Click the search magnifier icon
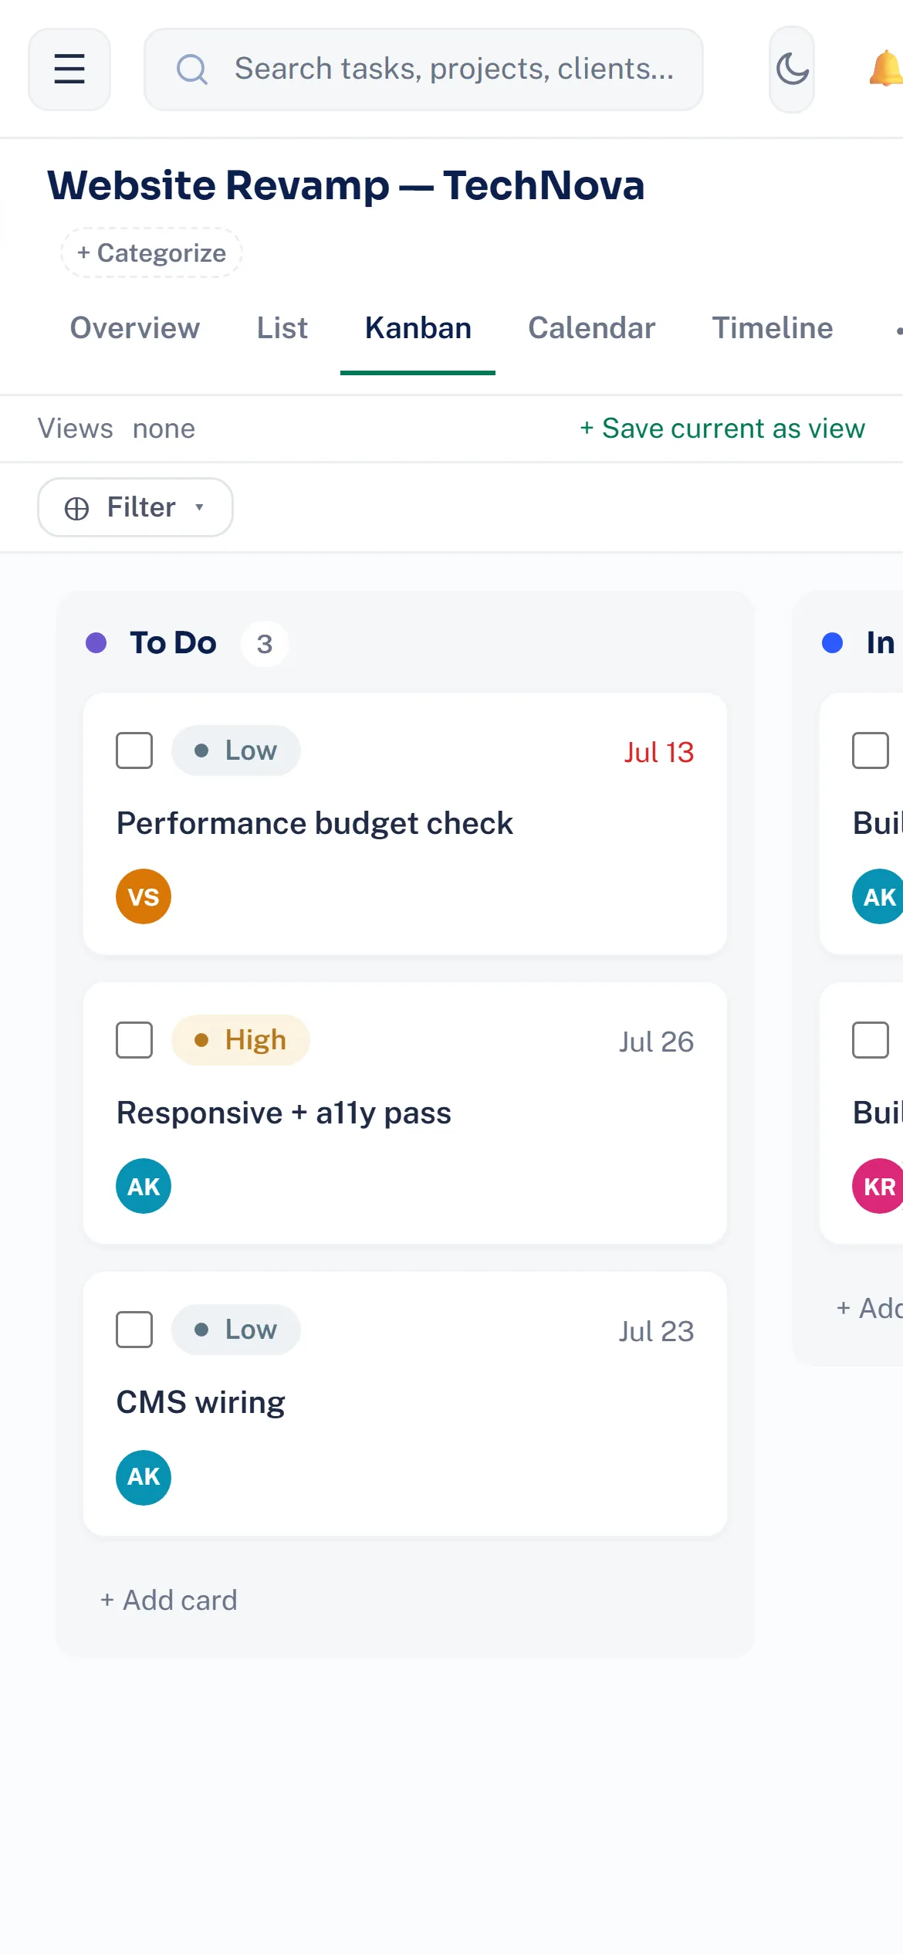 click(192, 69)
